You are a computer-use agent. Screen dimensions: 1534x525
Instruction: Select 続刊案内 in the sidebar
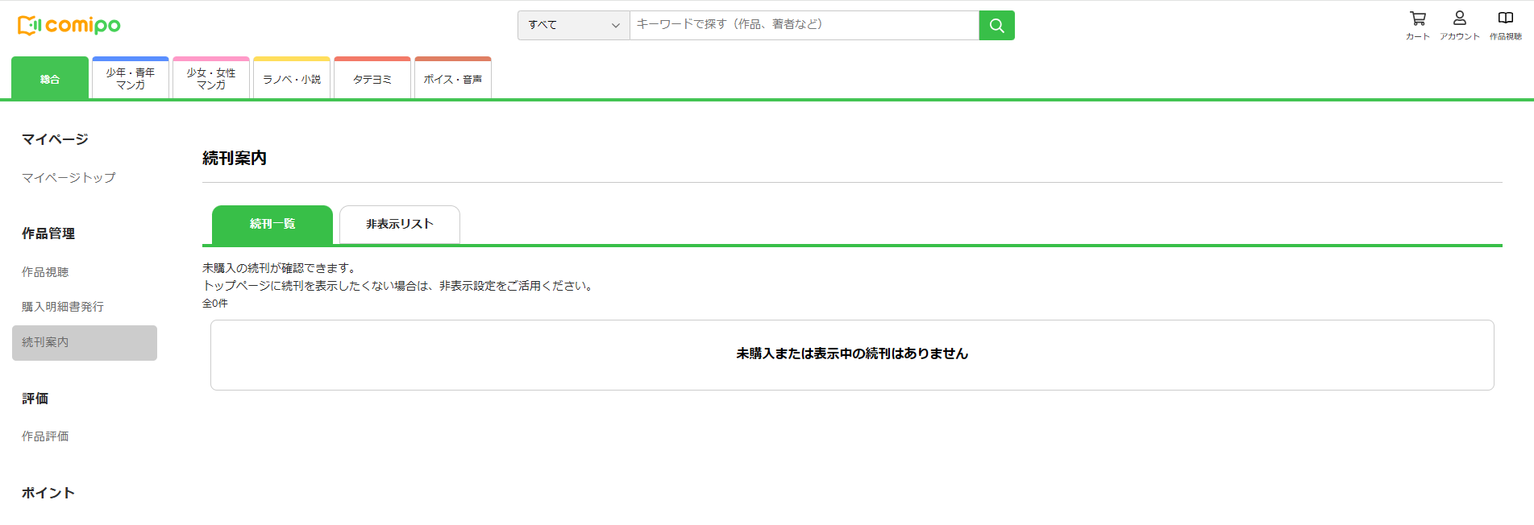point(85,343)
